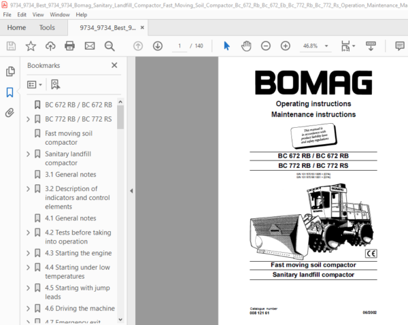Click the scrolling mode toolbar icon

point(371,46)
